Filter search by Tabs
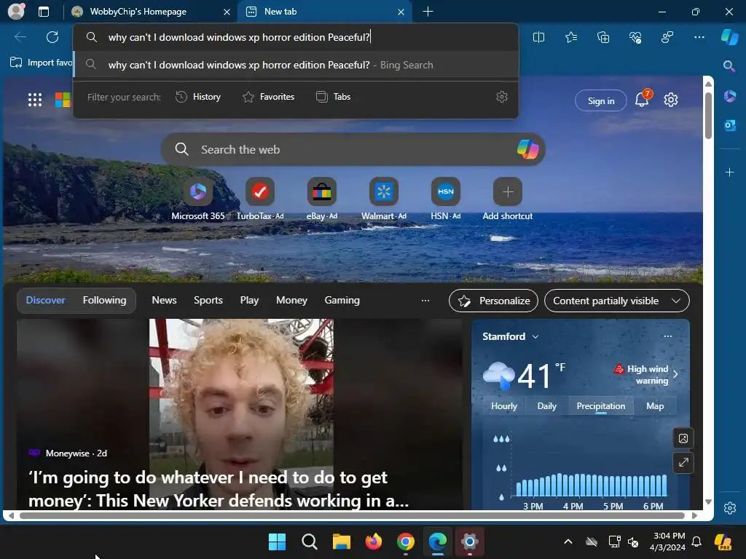The width and height of the screenshot is (746, 559). click(333, 97)
